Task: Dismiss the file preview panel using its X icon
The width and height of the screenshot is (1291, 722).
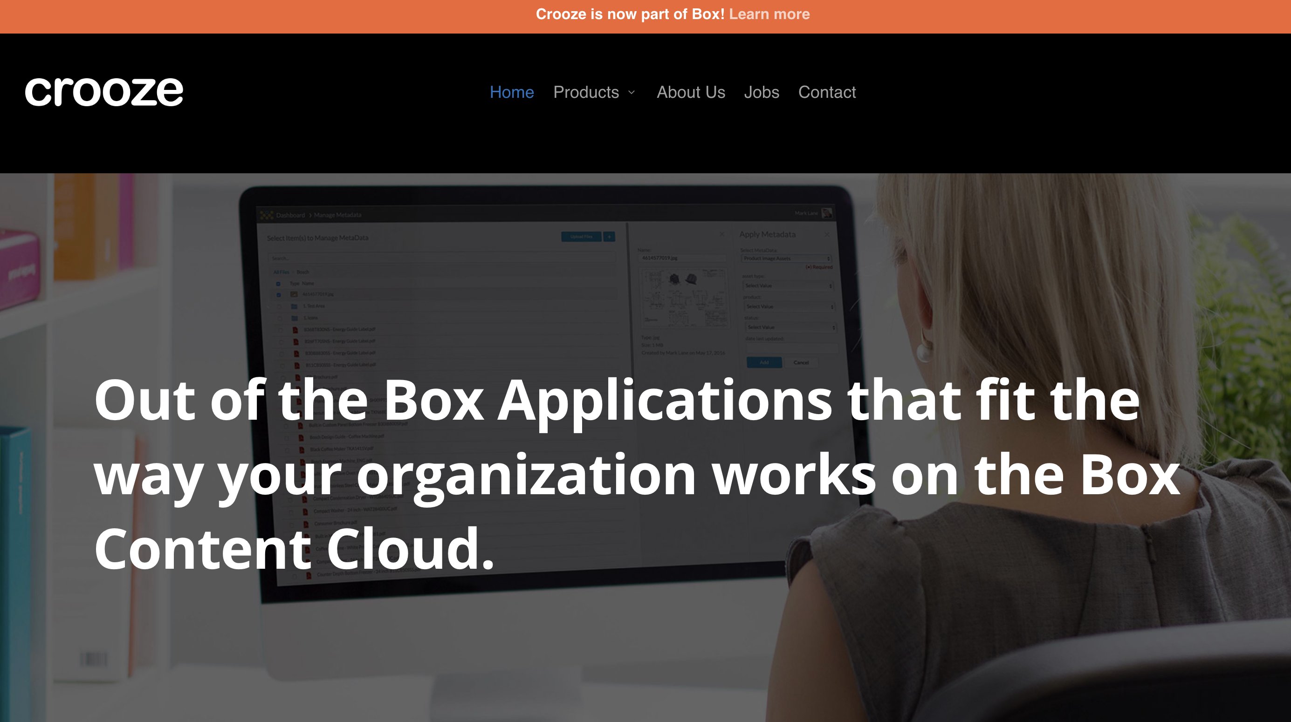Action: (723, 234)
